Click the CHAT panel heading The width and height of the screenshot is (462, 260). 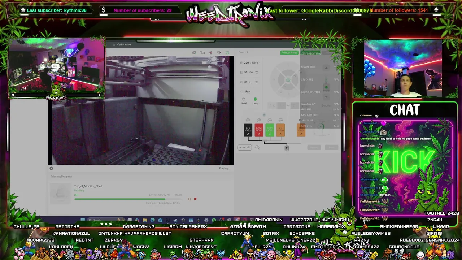405,110
